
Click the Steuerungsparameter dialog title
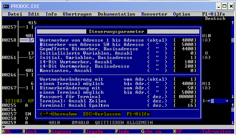(116, 31)
